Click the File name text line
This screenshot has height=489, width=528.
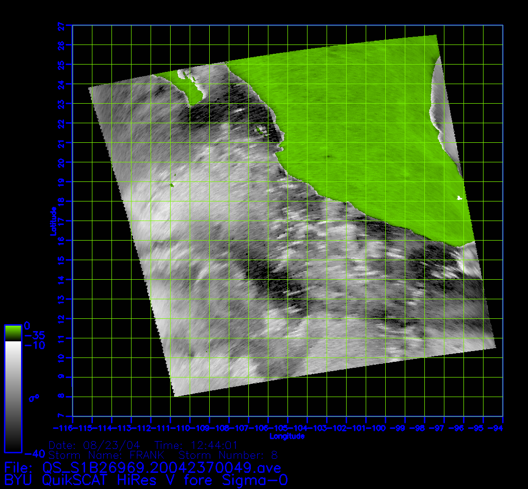pyautogui.click(x=142, y=468)
